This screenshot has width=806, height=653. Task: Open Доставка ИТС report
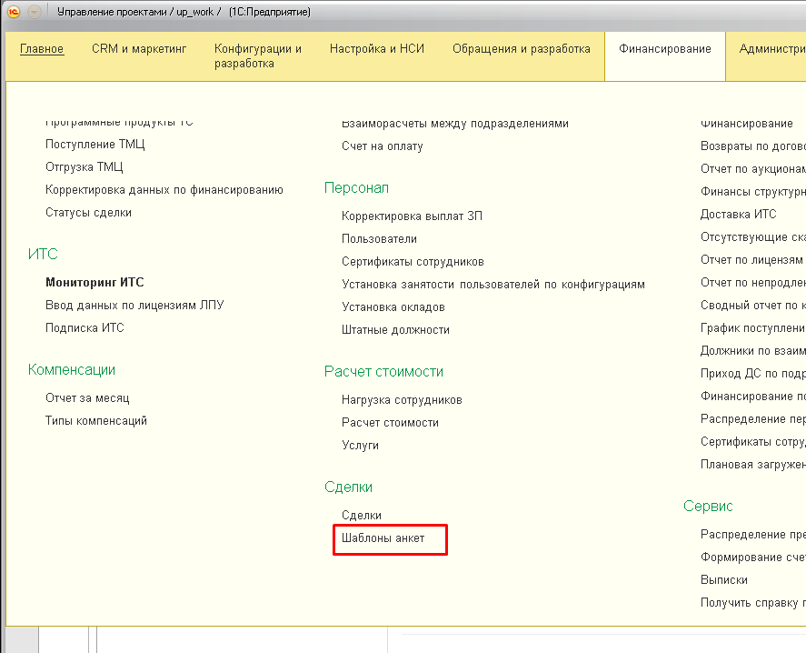click(x=738, y=215)
